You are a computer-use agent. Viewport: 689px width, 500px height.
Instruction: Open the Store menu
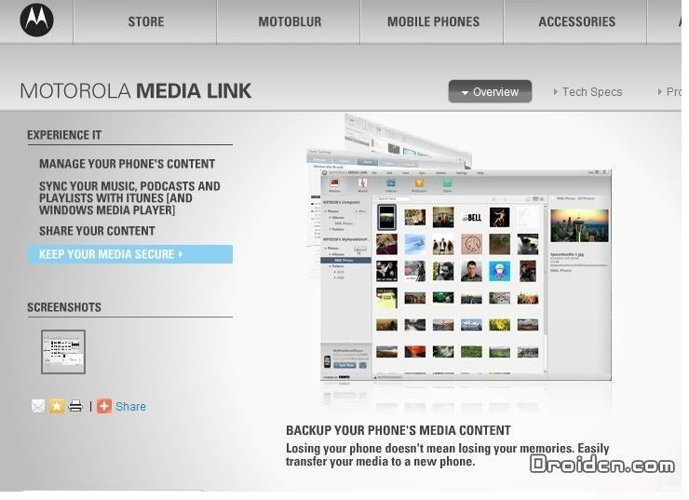(145, 21)
